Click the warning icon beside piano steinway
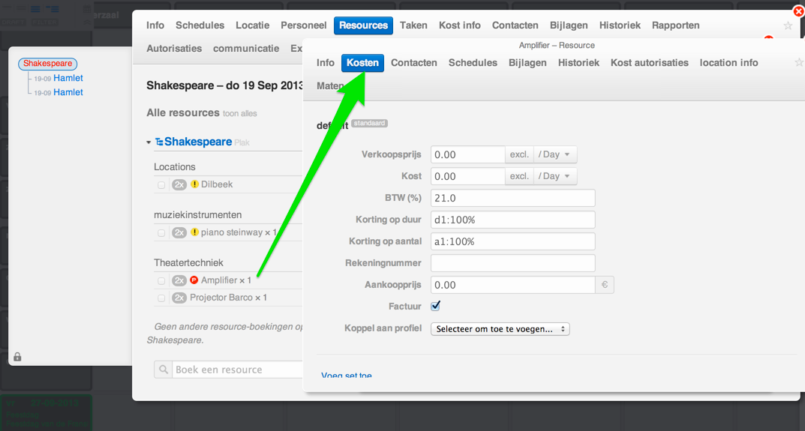This screenshot has height=431, width=805. [194, 232]
